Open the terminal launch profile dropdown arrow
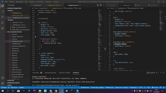The height and width of the screenshot is (93, 166). (158, 73)
